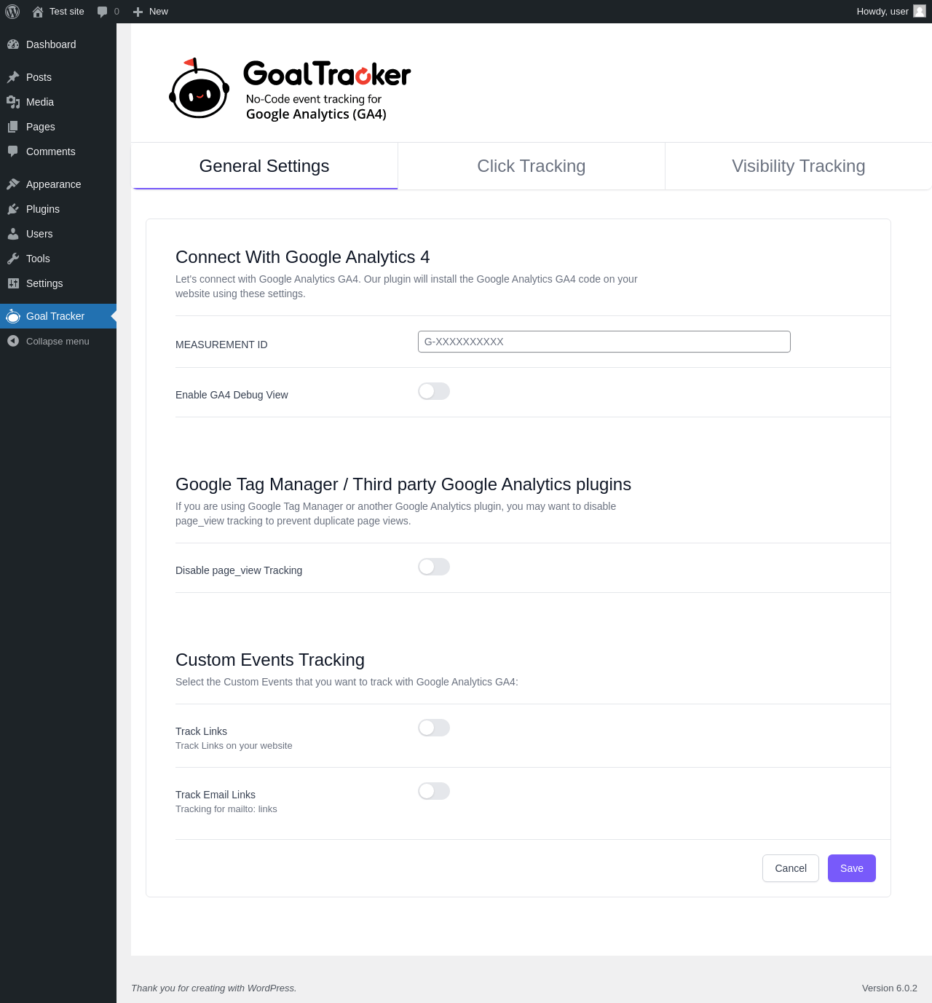Open the user avatar icon
This screenshot has height=1003, width=932.
(x=920, y=11)
